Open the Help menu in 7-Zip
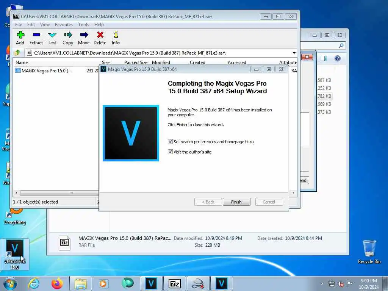The image size is (388, 291). click(x=99, y=25)
